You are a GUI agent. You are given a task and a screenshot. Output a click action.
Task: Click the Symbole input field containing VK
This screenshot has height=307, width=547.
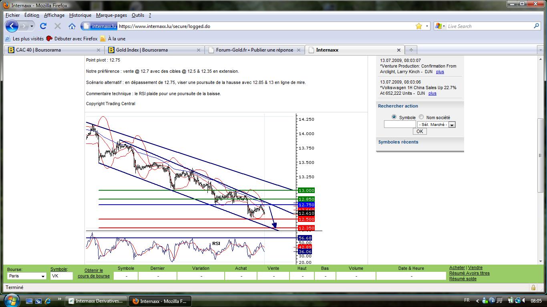coord(62,276)
